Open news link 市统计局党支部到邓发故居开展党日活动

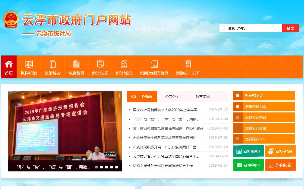coord(165,138)
